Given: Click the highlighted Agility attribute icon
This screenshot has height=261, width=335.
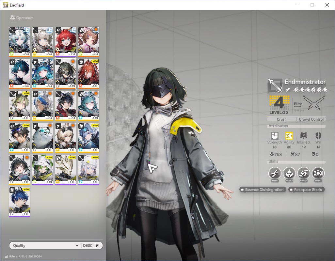Looking at the screenshot, I should (289, 135).
